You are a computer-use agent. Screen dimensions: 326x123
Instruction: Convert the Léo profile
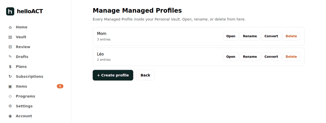click(271, 57)
